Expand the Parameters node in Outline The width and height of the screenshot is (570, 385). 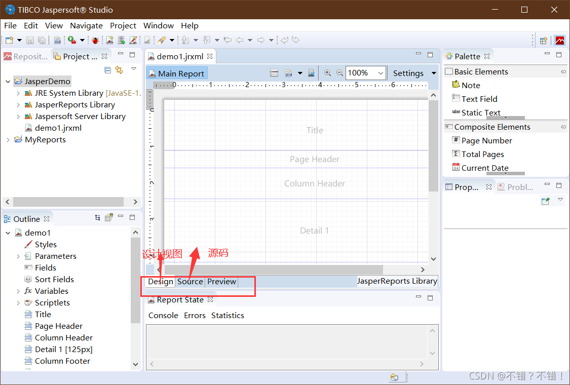pyautogui.click(x=18, y=256)
